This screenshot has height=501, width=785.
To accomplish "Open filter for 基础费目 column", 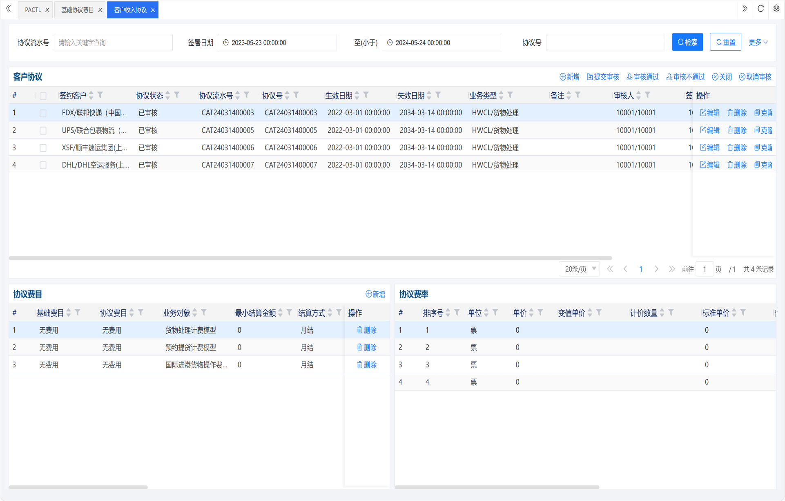I will click(78, 313).
